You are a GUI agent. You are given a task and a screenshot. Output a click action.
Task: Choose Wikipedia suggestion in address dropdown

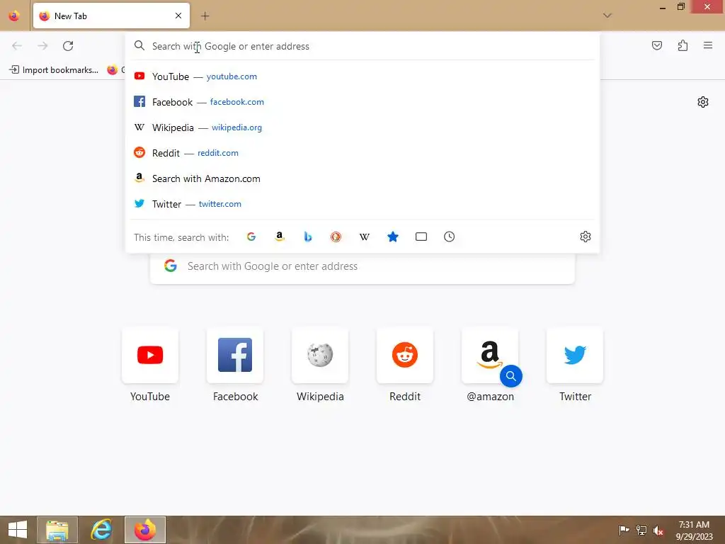(x=362, y=127)
